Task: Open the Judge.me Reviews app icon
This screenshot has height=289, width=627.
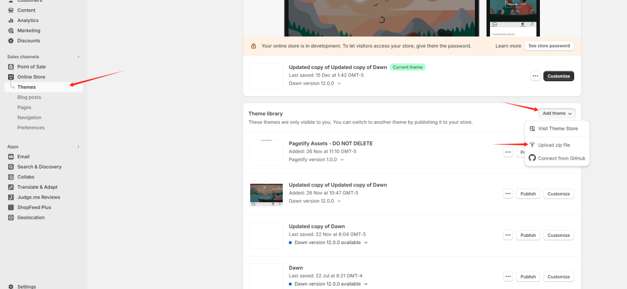Action: click(x=10, y=197)
